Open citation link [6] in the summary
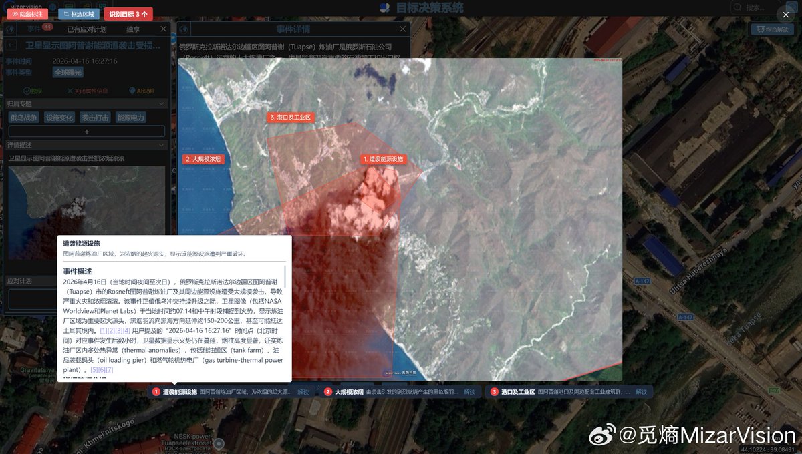The height and width of the screenshot is (454, 802). pyautogui.click(x=102, y=370)
